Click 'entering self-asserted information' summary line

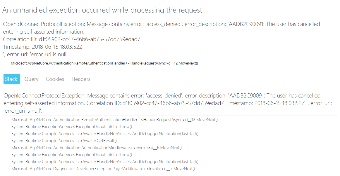click(x=44, y=32)
